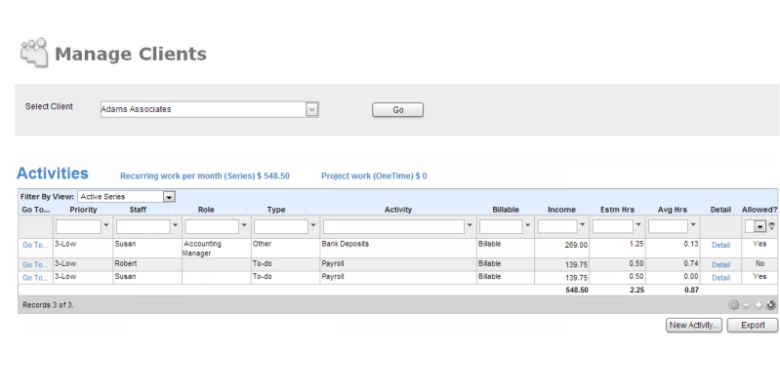Focus the Estm Hrs filter input field
780x391 pixels.
click(x=613, y=226)
